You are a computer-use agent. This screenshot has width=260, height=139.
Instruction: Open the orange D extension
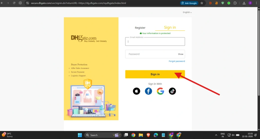point(210,3)
